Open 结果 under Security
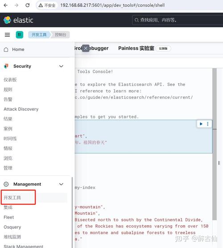 8,119
